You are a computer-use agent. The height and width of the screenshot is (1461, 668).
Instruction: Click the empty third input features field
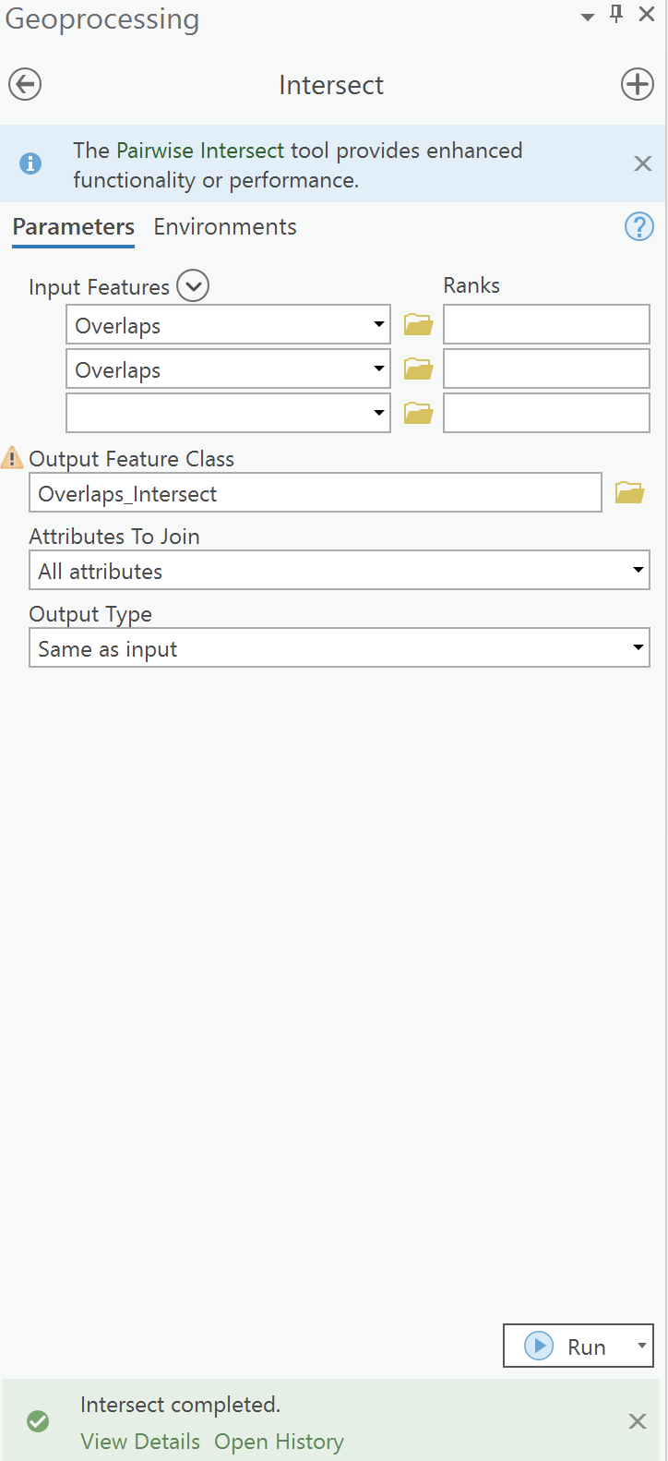(x=221, y=413)
